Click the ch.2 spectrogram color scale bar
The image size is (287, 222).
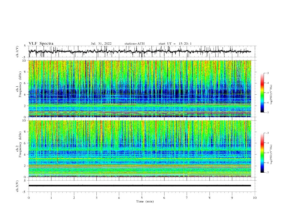click(x=262, y=153)
